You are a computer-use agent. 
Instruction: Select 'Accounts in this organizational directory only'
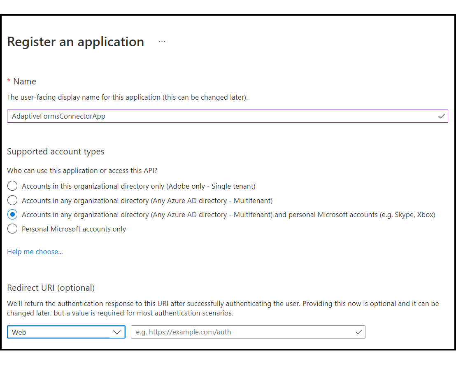pyautogui.click(x=12, y=186)
